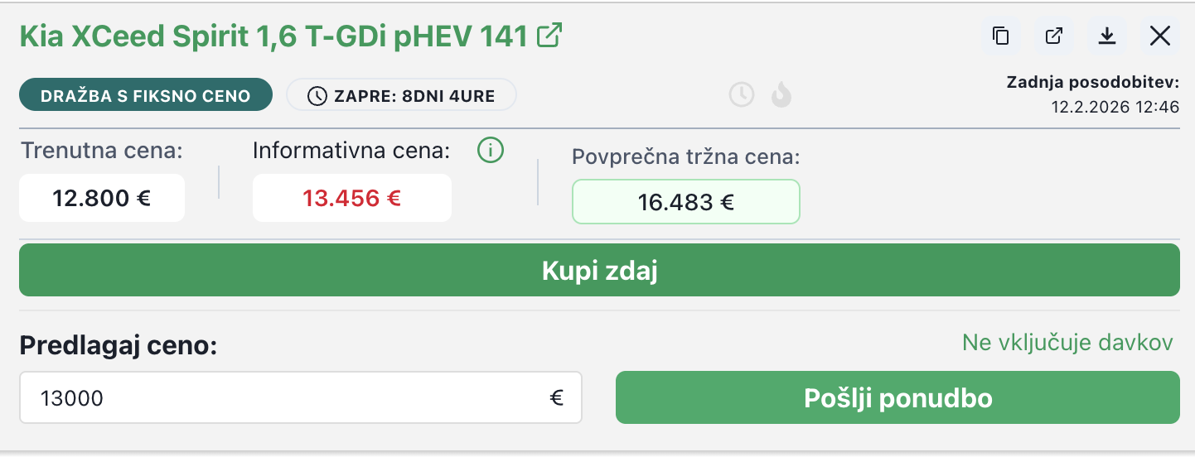The height and width of the screenshot is (457, 1195).
Task: Open the Kia XCeed Spirit title link
Action: point(273,36)
